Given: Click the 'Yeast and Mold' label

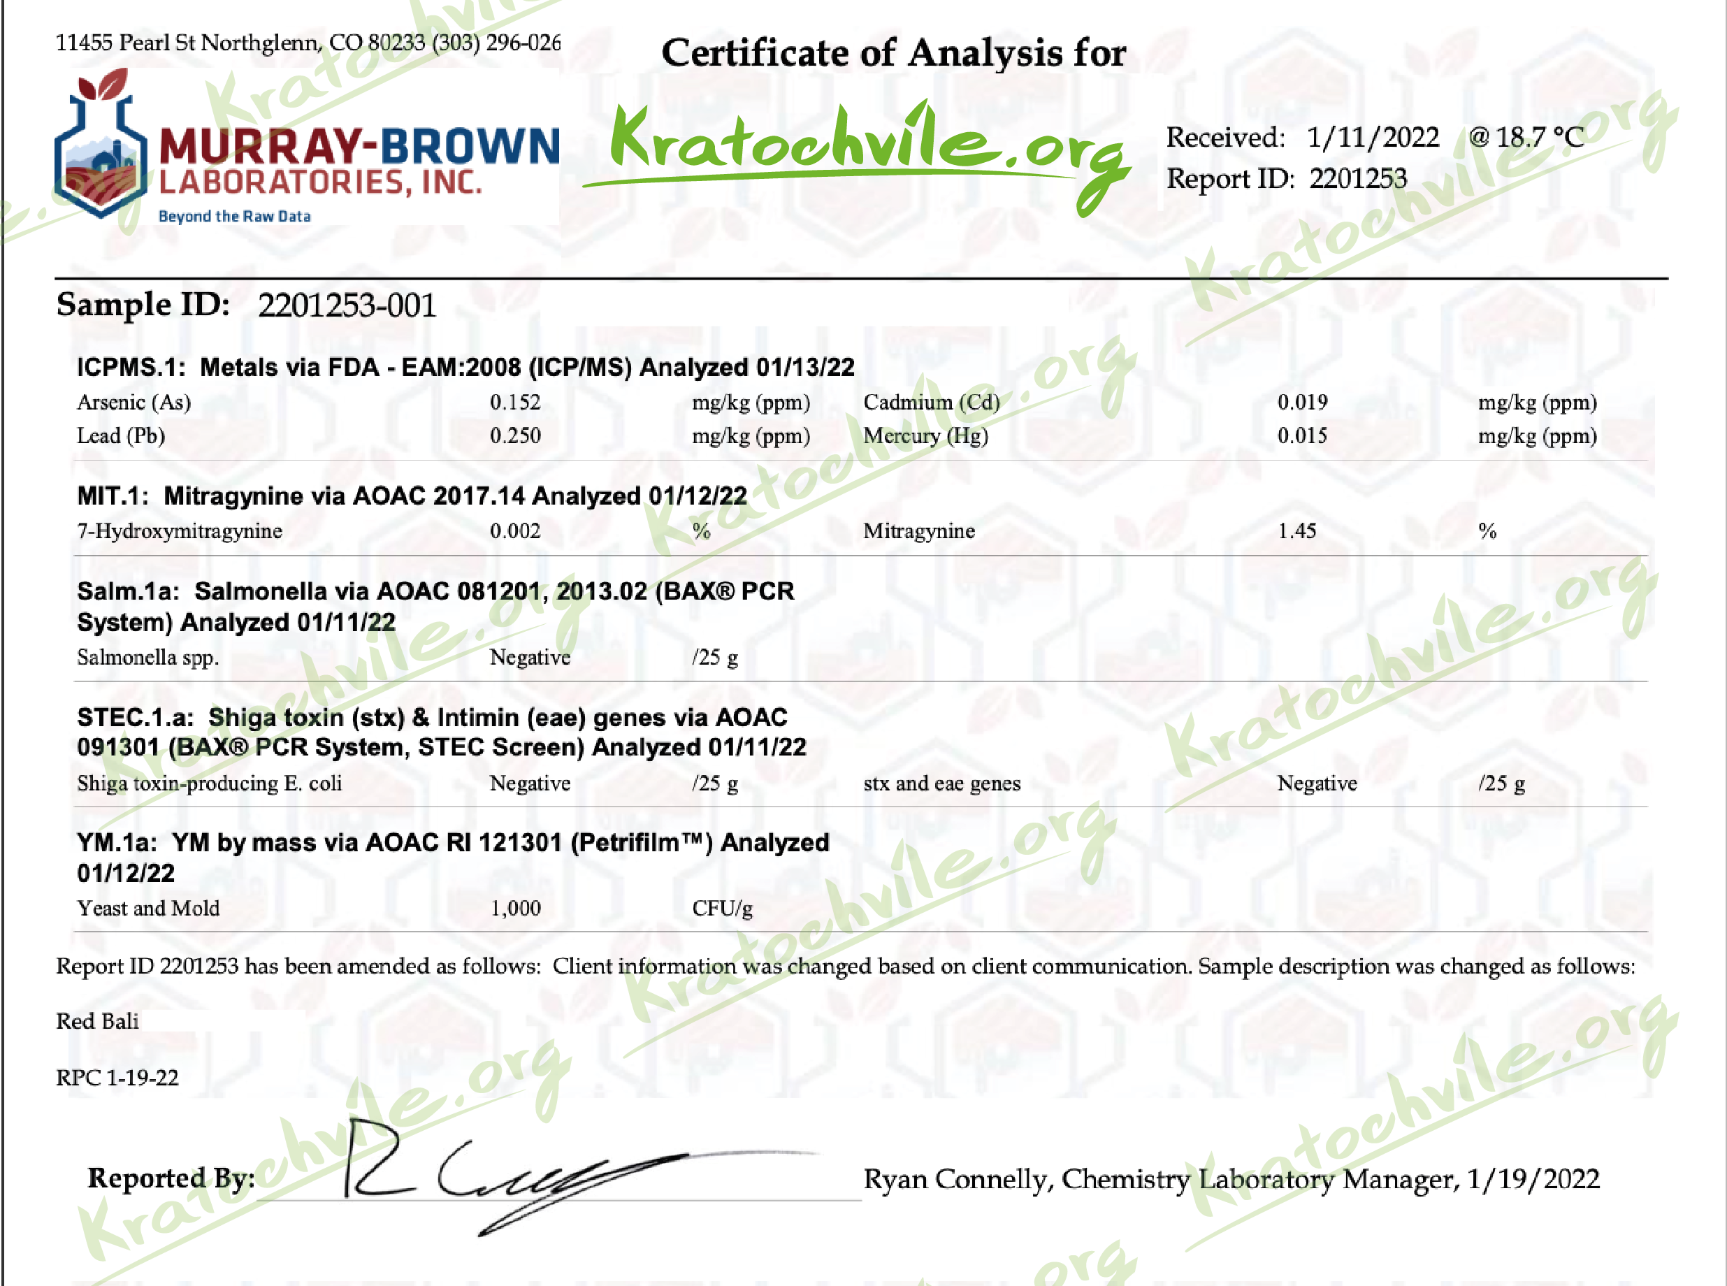Looking at the screenshot, I should (148, 909).
